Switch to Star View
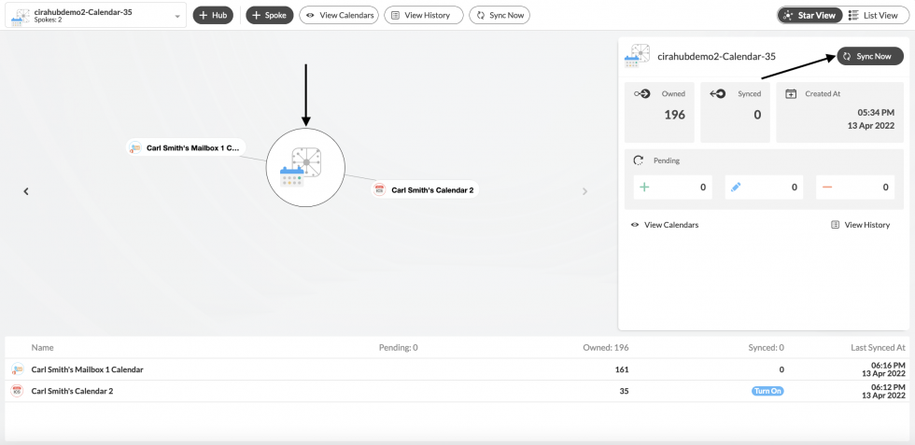915x445 pixels. click(810, 15)
